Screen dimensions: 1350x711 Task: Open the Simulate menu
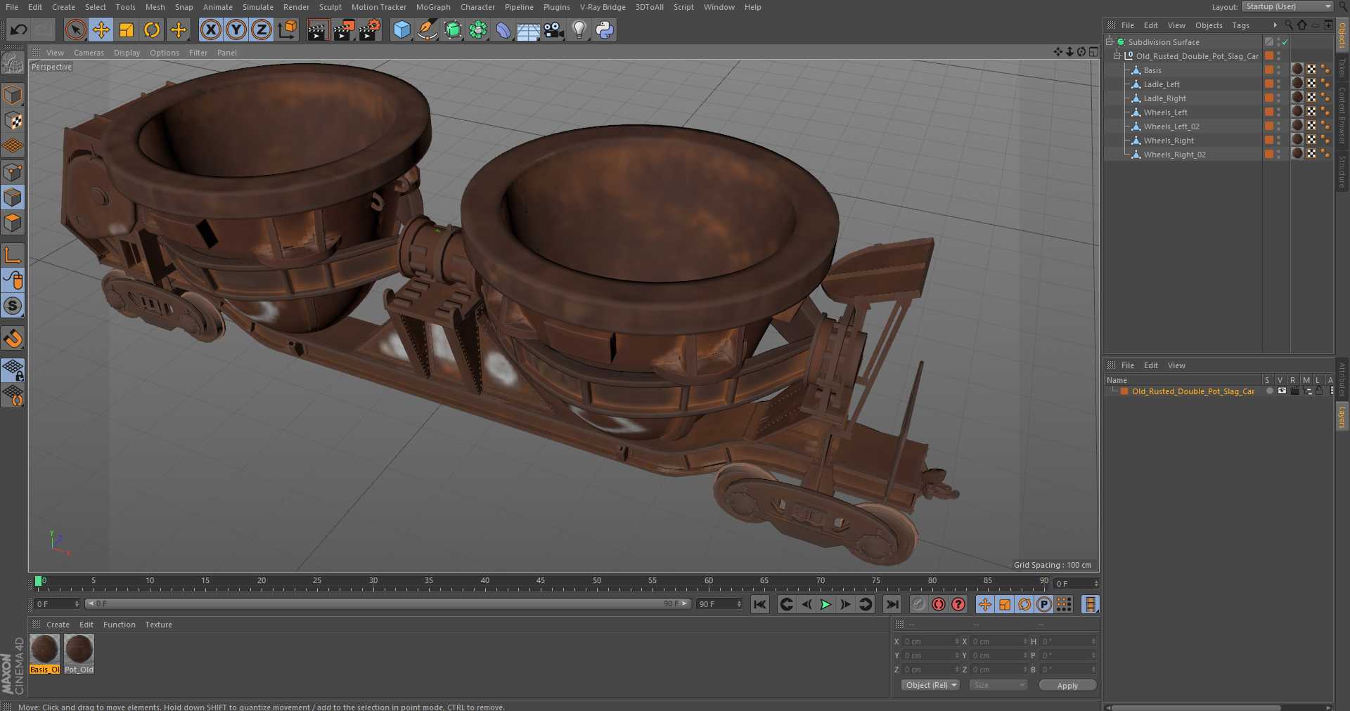(258, 7)
